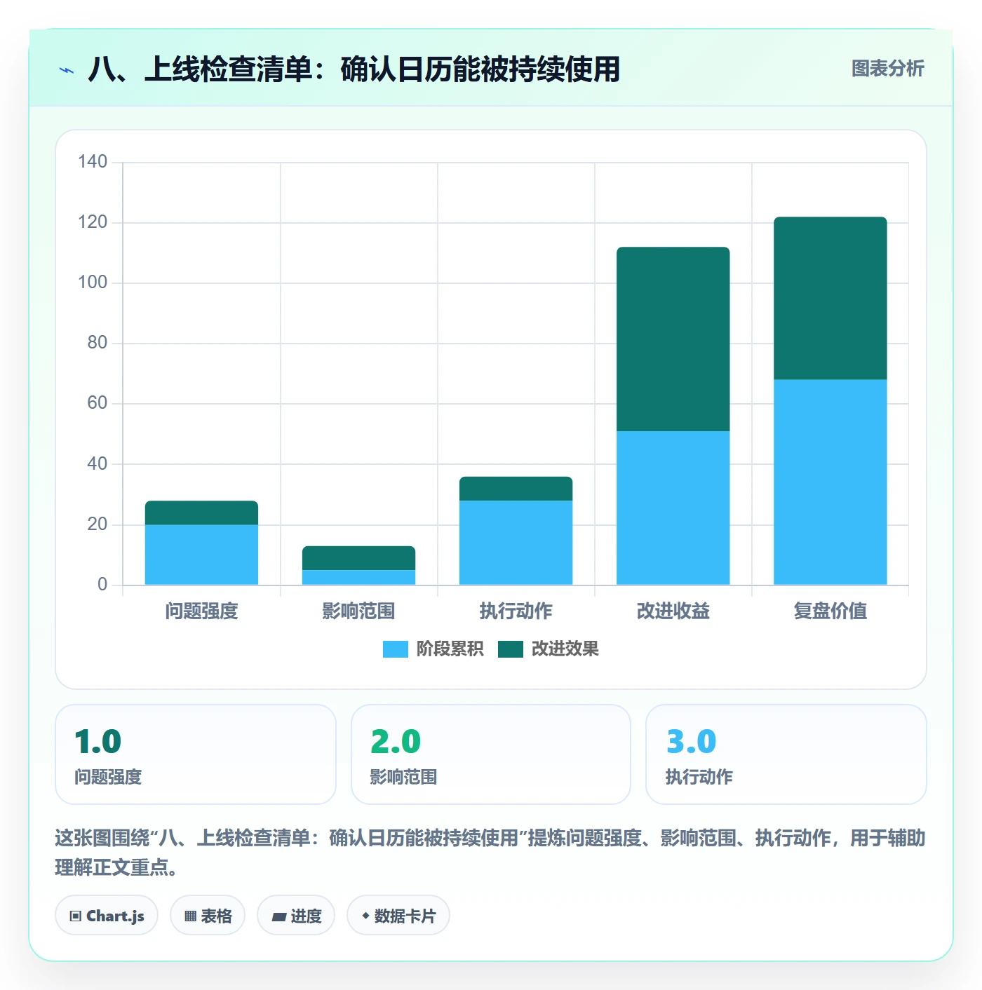Click the diamond icon in the 数据卡片 chip

(365, 916)
